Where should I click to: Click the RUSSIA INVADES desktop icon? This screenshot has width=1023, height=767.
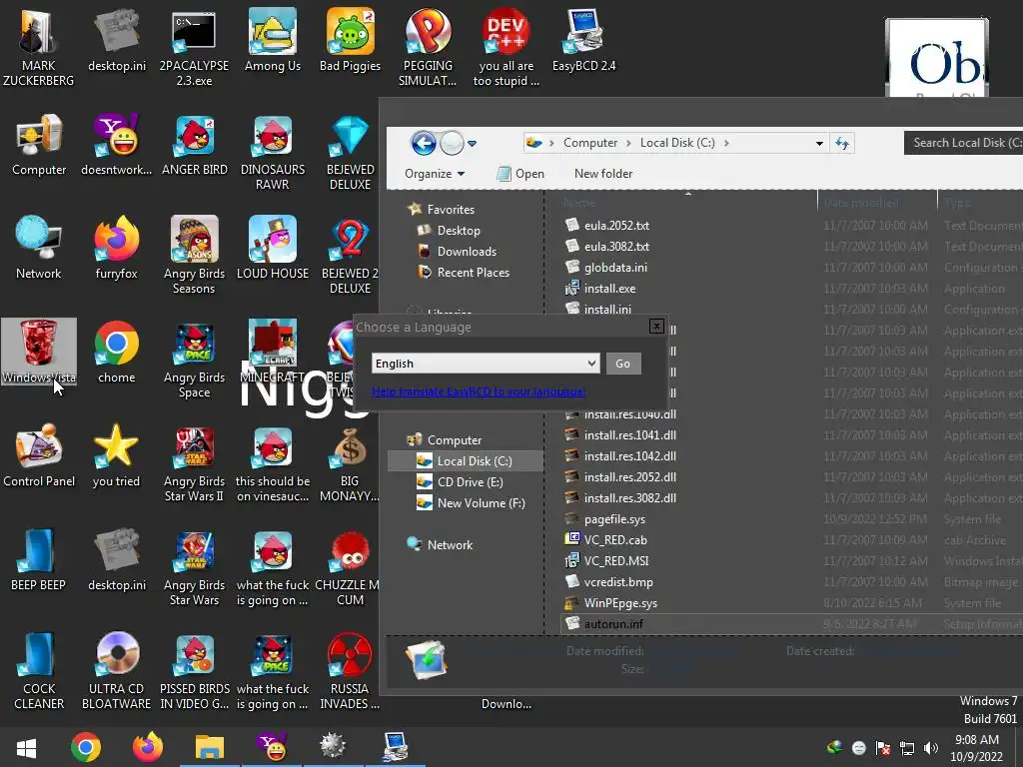pos(351,670)
